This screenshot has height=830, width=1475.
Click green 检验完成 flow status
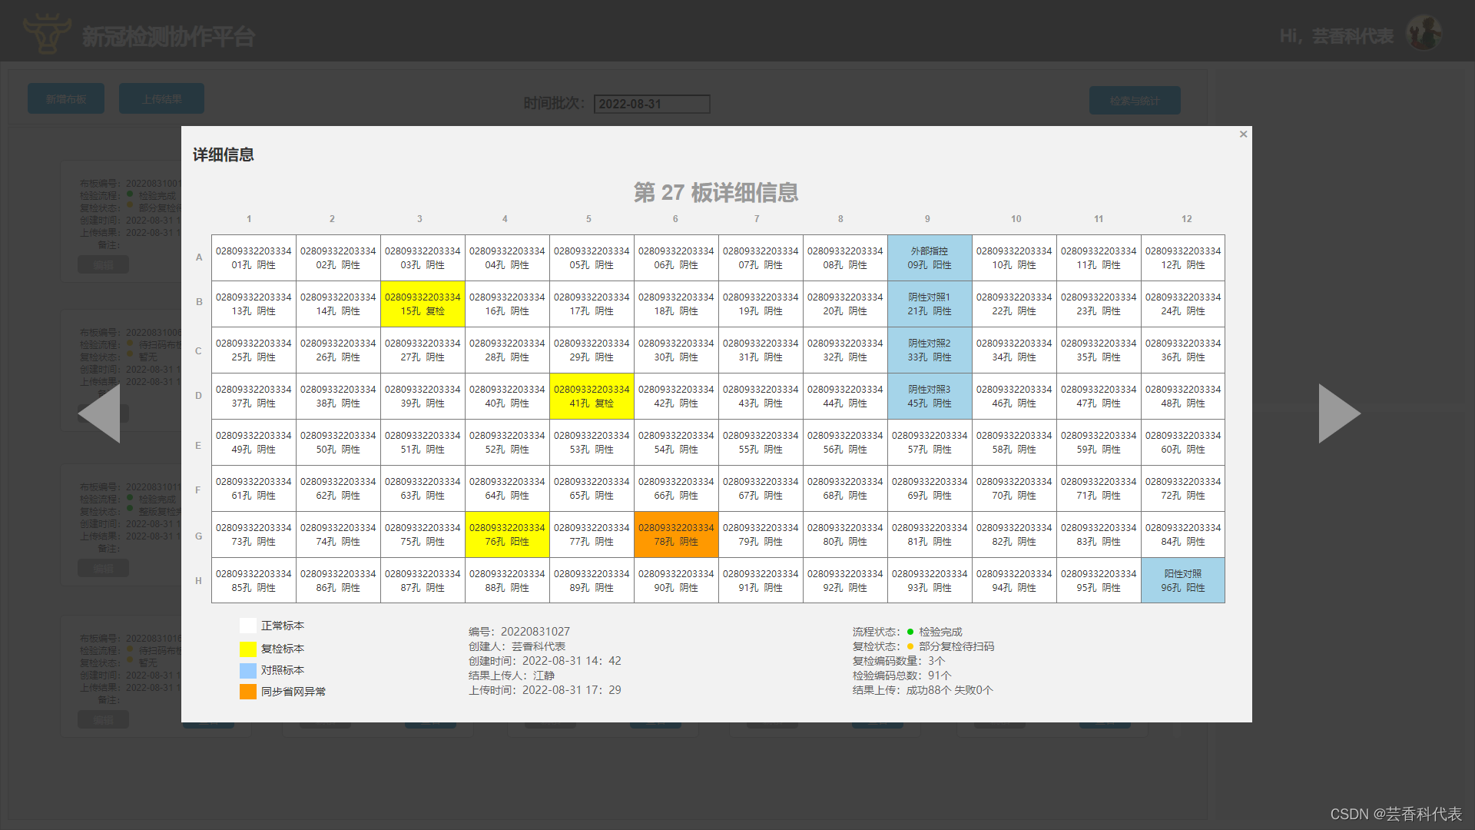[x=935, y=632]
